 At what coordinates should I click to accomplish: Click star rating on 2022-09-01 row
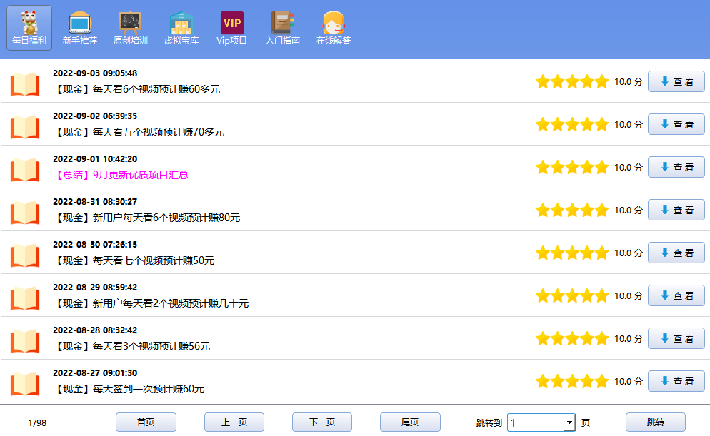point(572,168)
